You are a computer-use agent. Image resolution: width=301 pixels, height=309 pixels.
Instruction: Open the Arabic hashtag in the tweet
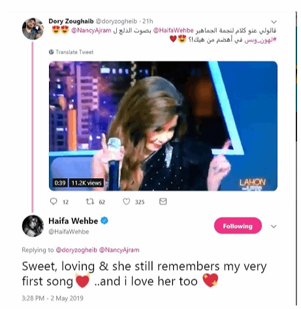click(x=261, y=40)
